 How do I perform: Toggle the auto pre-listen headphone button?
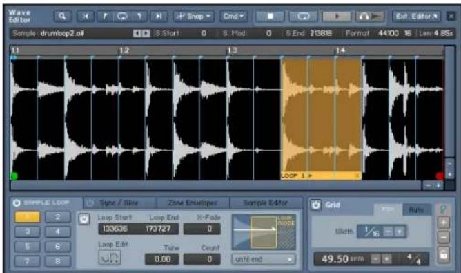coord(371,17)
